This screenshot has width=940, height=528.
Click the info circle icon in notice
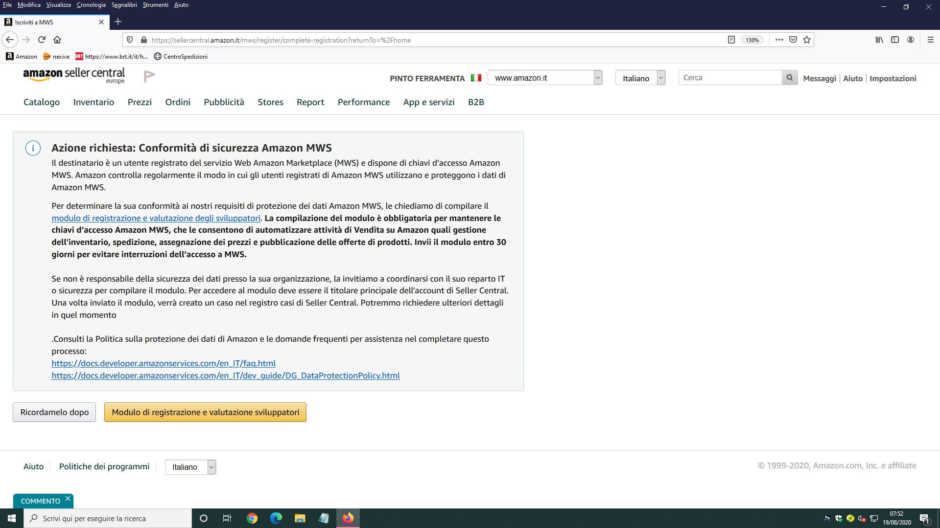pyautogui.click(x=33, y=148)
